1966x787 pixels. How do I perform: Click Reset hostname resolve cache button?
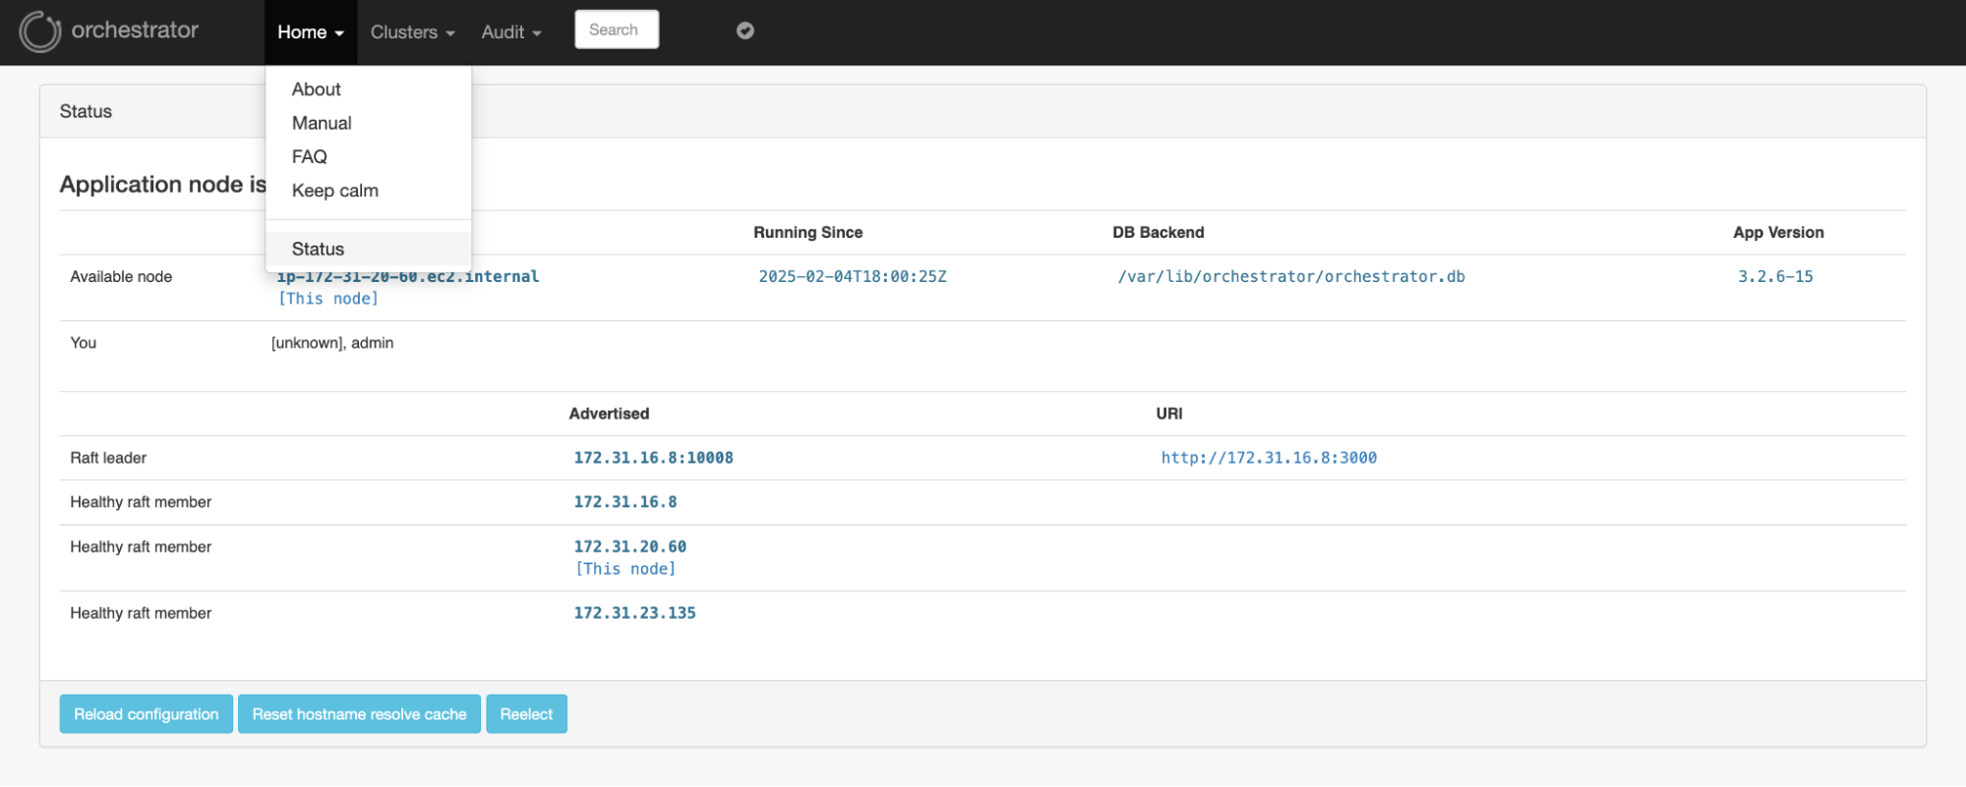point(359,714)
